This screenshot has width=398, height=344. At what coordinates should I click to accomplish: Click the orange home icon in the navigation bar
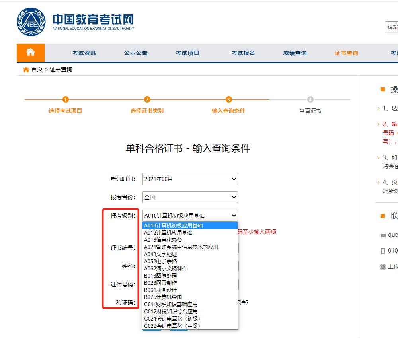click(x=31, y=52)
